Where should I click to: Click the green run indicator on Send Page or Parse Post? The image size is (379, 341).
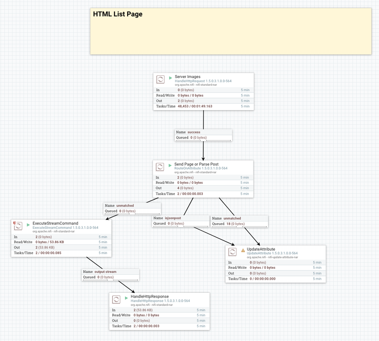coord(170,166)
